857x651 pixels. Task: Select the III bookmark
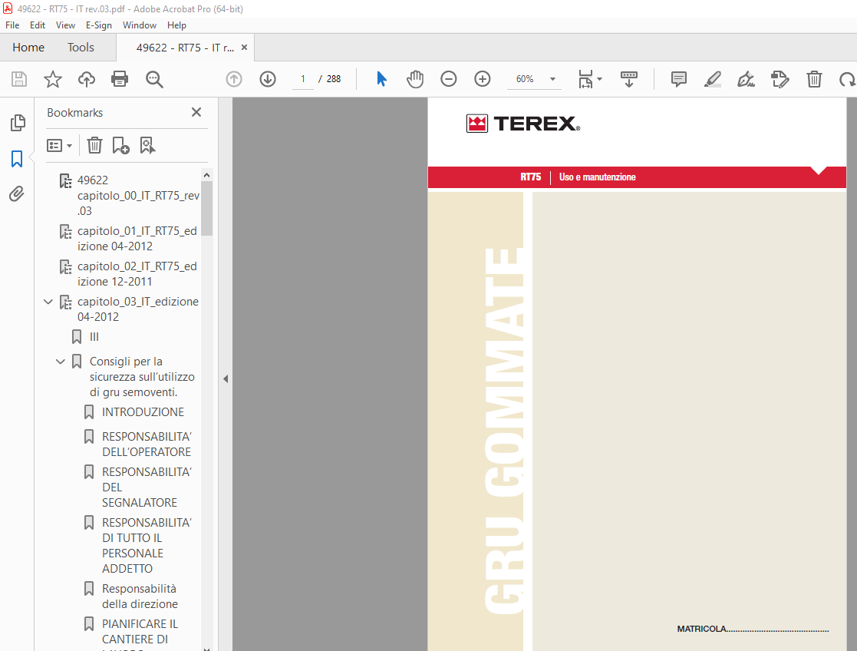click(94, 337)
